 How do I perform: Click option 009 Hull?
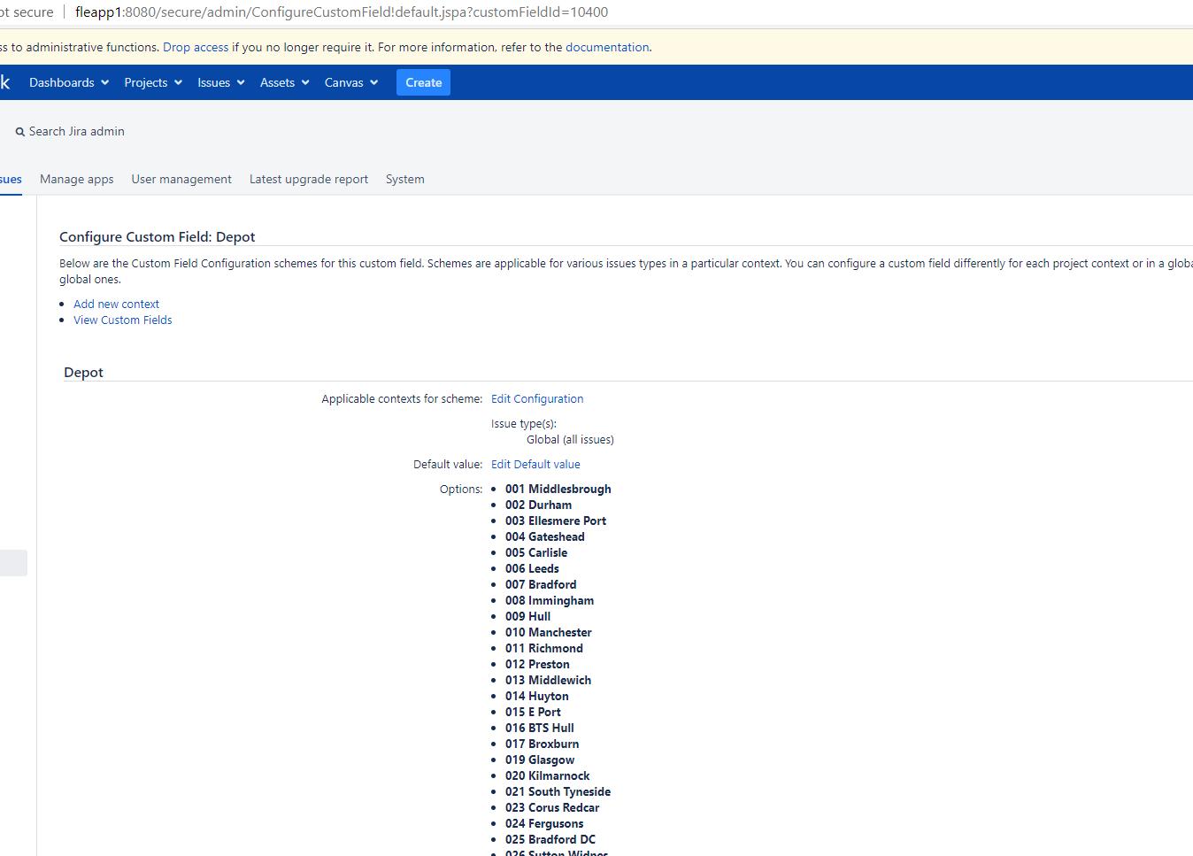pyautogui.click(x=528, y=617)
